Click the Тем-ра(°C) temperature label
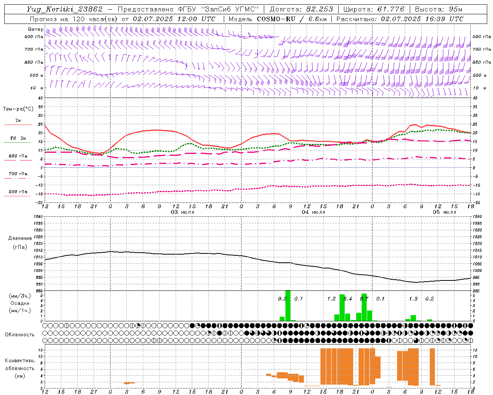The height and width of the screenshot is (395, 493). tap(18, 109)
